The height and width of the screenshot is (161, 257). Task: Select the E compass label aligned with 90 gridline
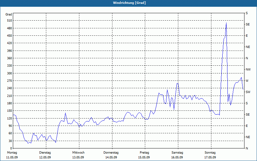[x=247, y=126]
